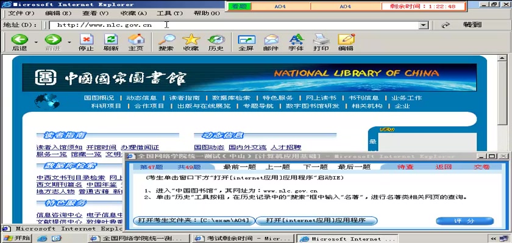The image size is (512, 243).
Task: Click the Edit (编辑) toolbar icon
Action: (x=346, y=39)
